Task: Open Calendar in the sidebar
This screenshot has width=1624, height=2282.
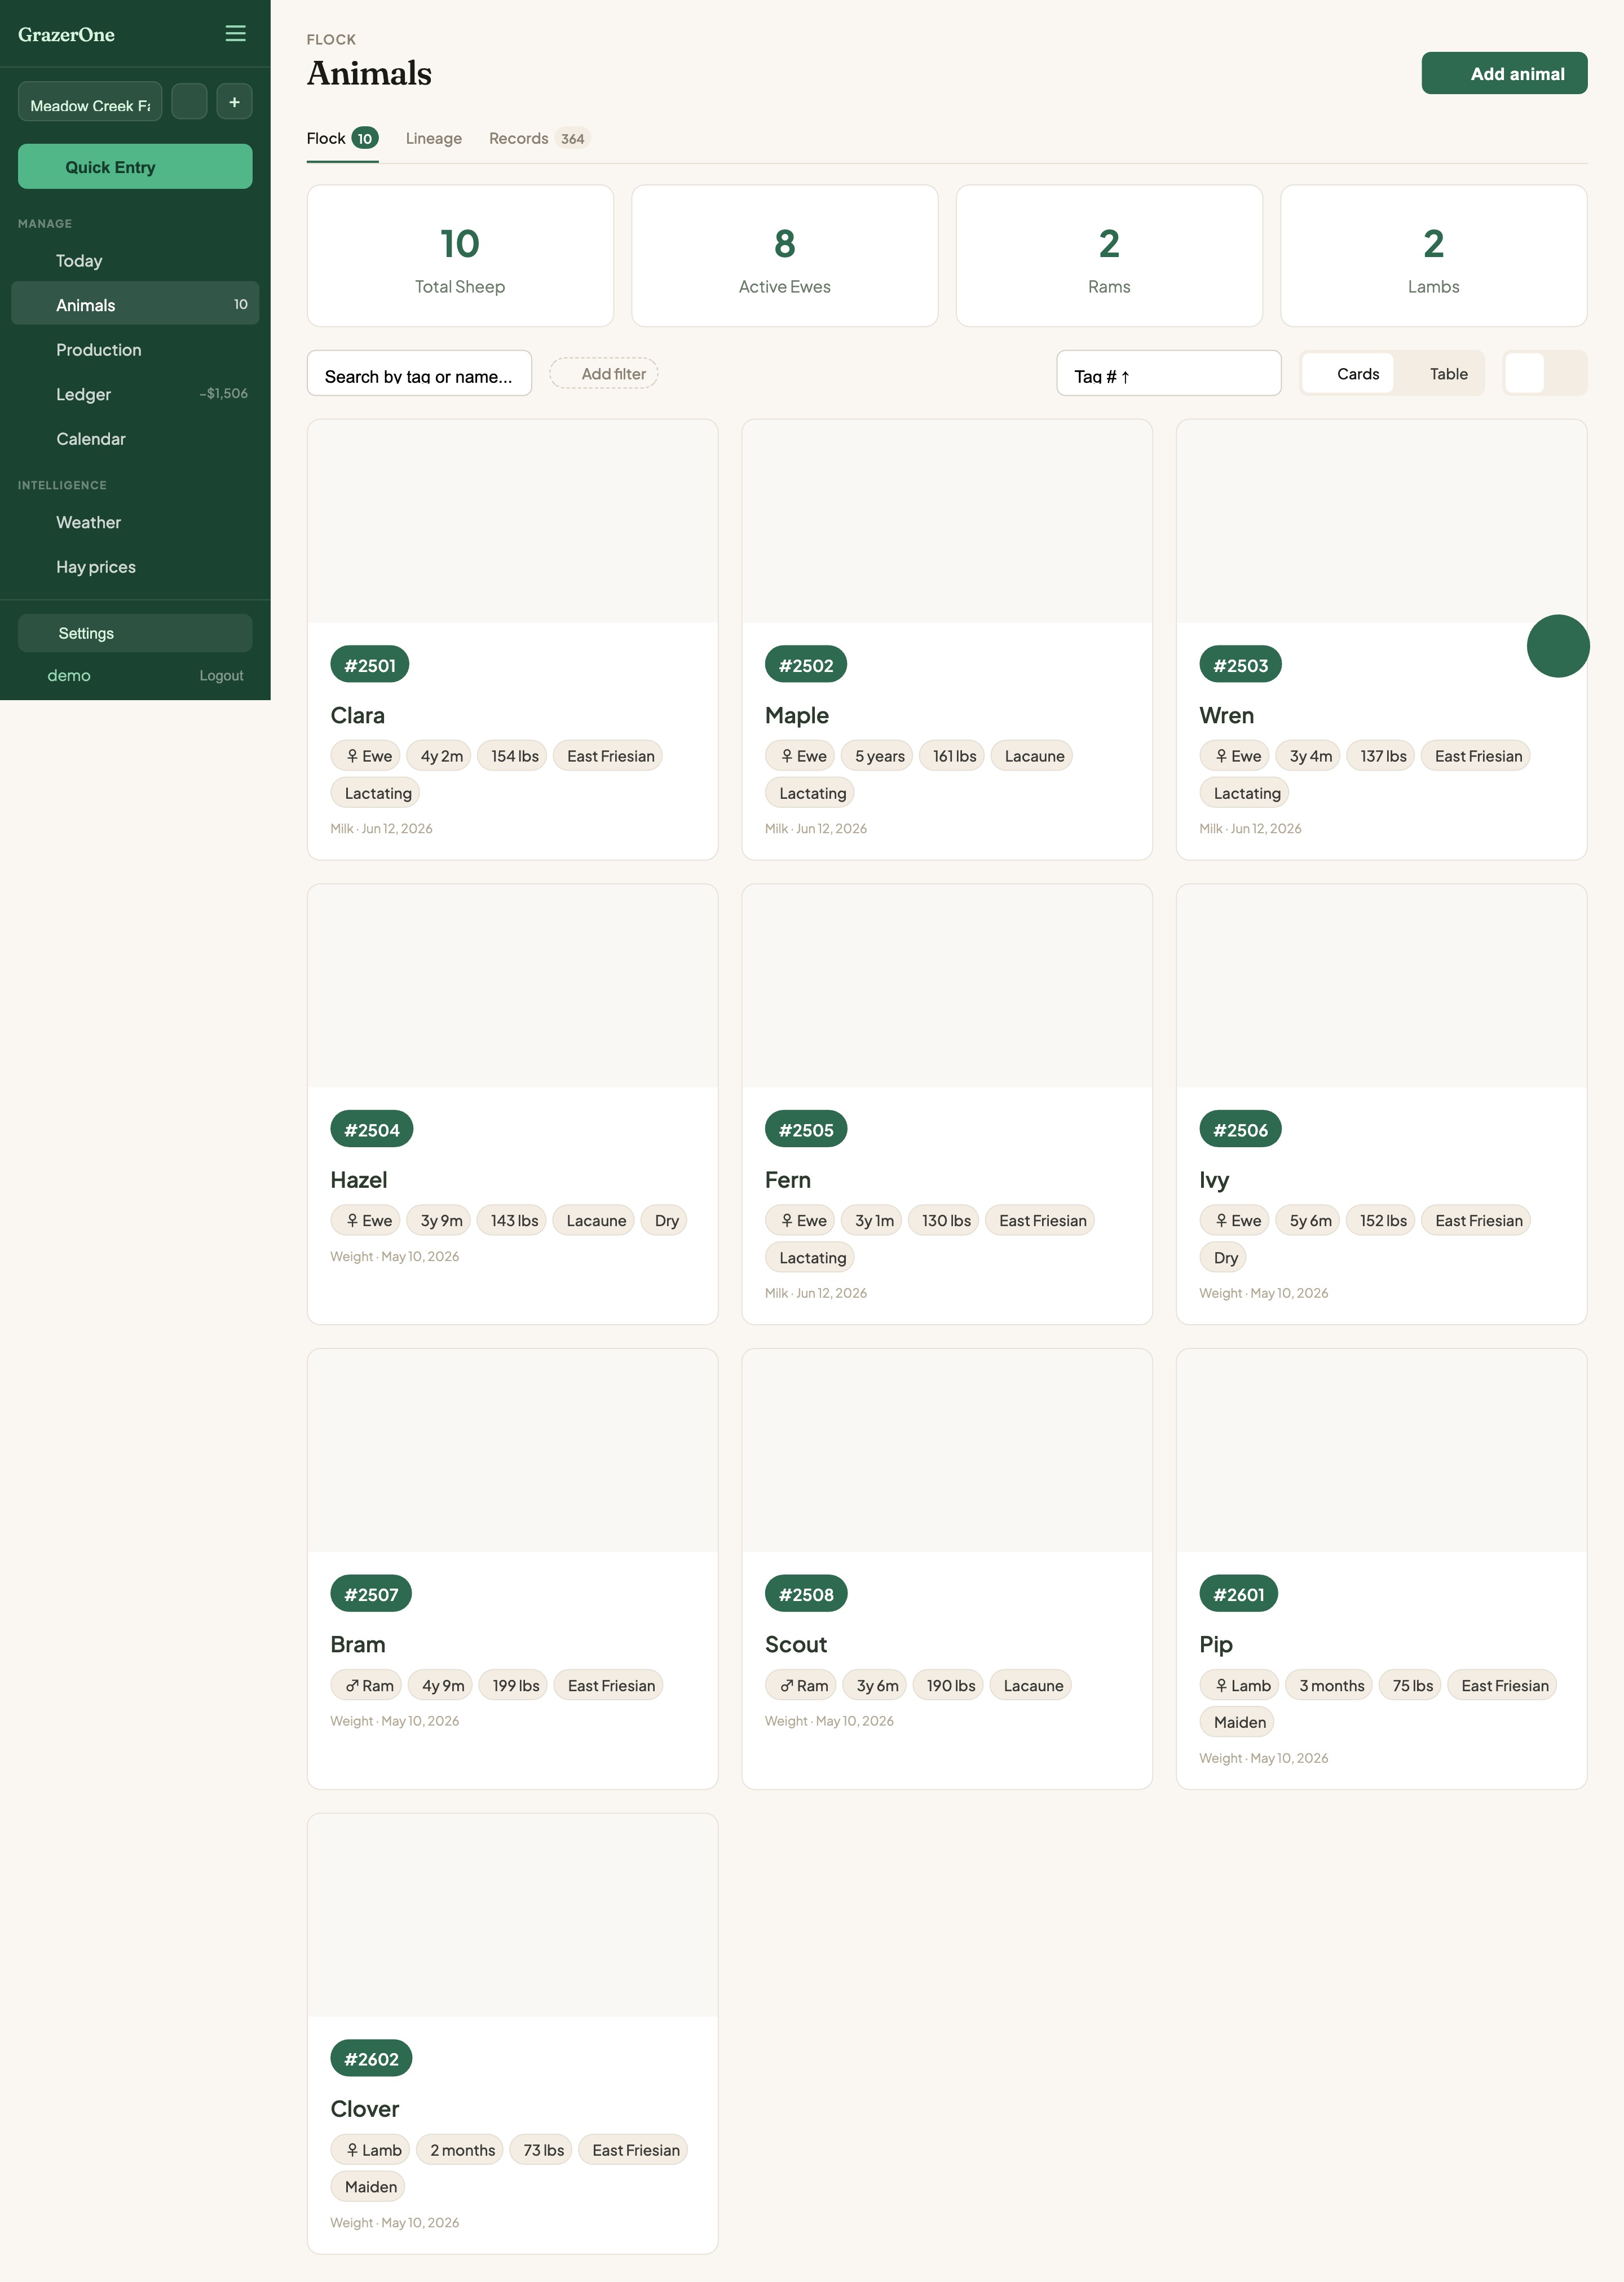Action: [135, 439]
